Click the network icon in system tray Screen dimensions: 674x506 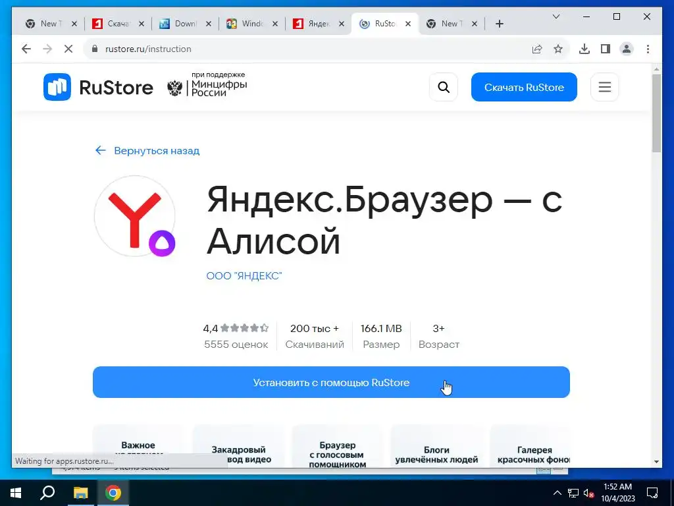click(573, 493)
